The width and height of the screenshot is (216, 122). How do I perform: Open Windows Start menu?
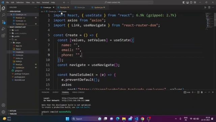click(67, 119)
